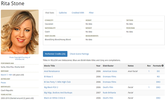The height and width of the screenshot is (100, 165).
Task: Click the Bi Maxx 5 title link
Action: tap(48, 77)
